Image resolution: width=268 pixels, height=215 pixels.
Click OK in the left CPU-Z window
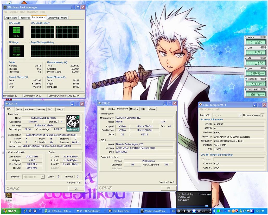pyautogui.click(x=76, y=188)
